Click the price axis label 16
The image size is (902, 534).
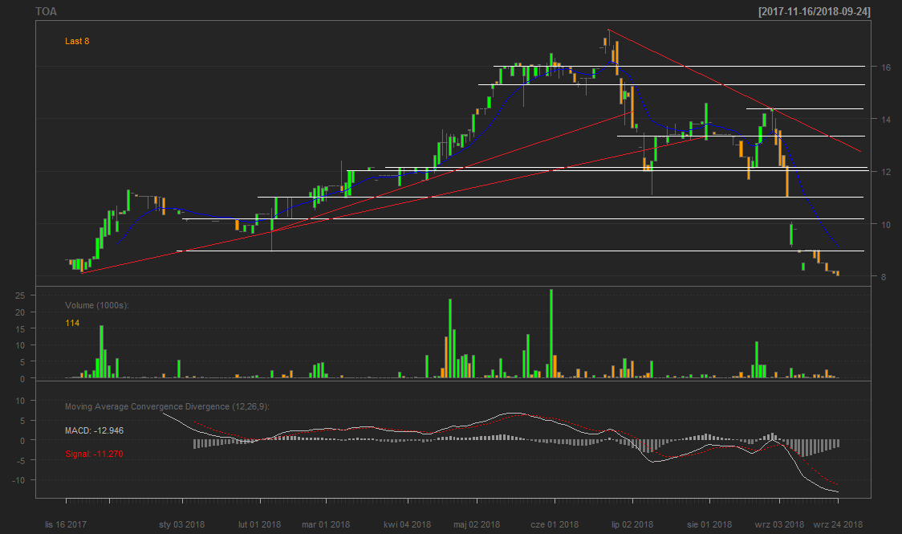click(886, 67)
